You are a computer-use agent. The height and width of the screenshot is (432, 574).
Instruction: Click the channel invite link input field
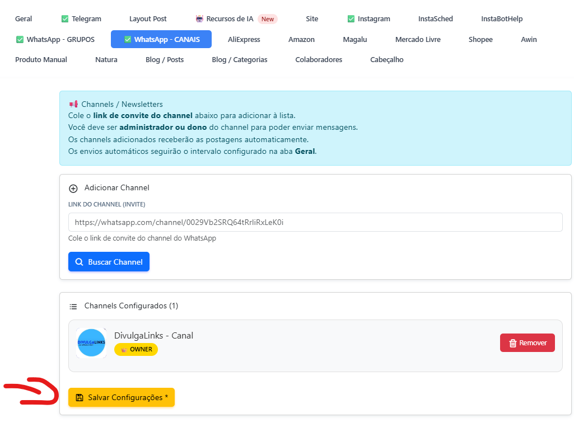tap(315, 222)
